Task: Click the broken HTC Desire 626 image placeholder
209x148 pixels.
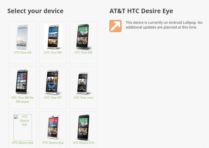Action: click(x=23, y=127)
